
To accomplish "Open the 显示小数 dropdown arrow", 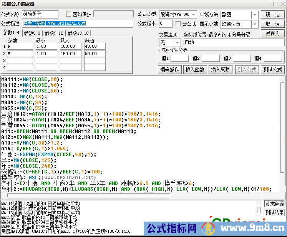I will [255, 24].
